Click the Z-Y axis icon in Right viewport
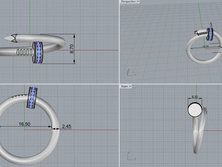Image resolution: width=222 pixels, height=167 pixels. (132, 156)
